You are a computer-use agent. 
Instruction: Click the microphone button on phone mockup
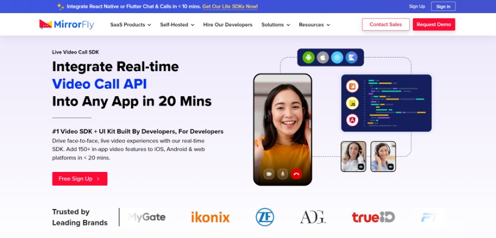[283, 174]
